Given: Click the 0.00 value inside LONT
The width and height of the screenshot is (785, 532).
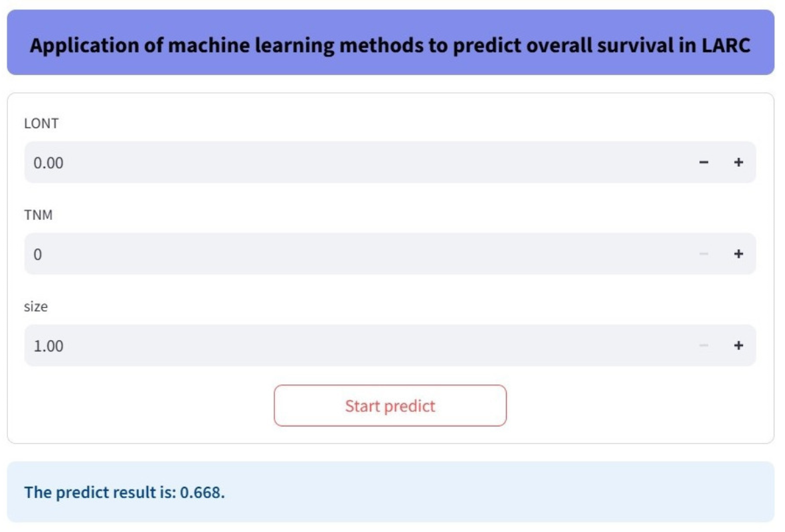Looking at the screenshot, I should coord(48,163).
